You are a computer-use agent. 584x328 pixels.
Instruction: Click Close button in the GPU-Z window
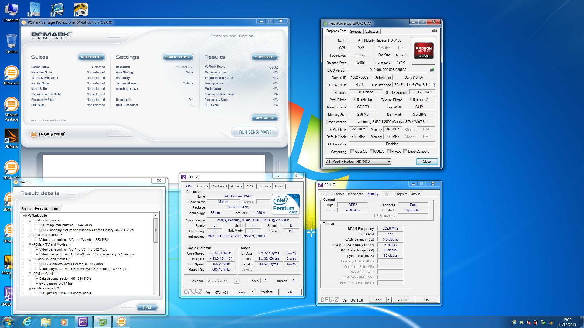[427, 162]
